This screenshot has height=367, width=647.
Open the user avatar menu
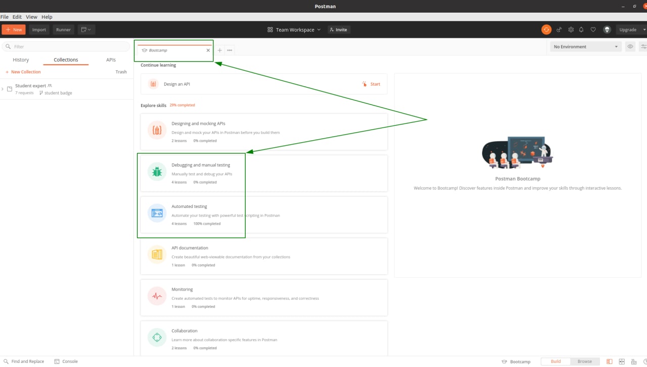coord(607,30)
